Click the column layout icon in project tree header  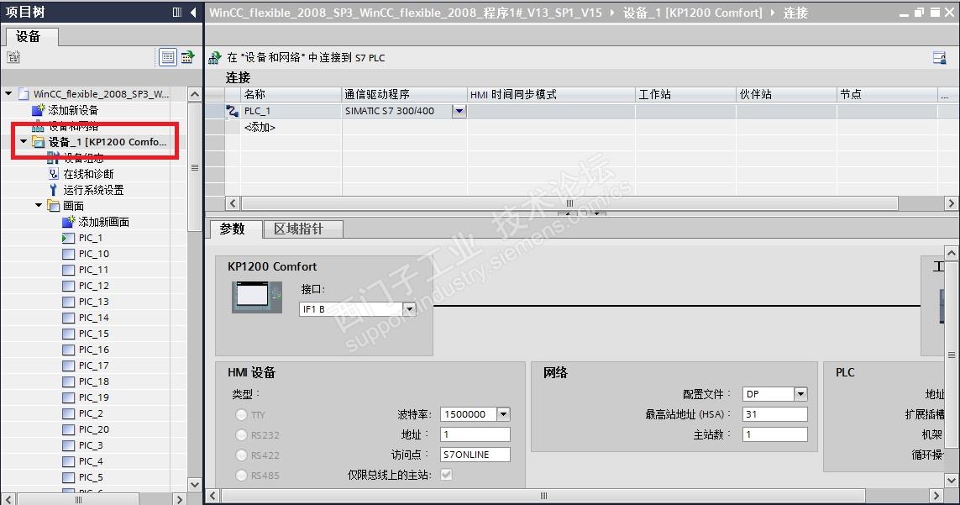[177, 13]
